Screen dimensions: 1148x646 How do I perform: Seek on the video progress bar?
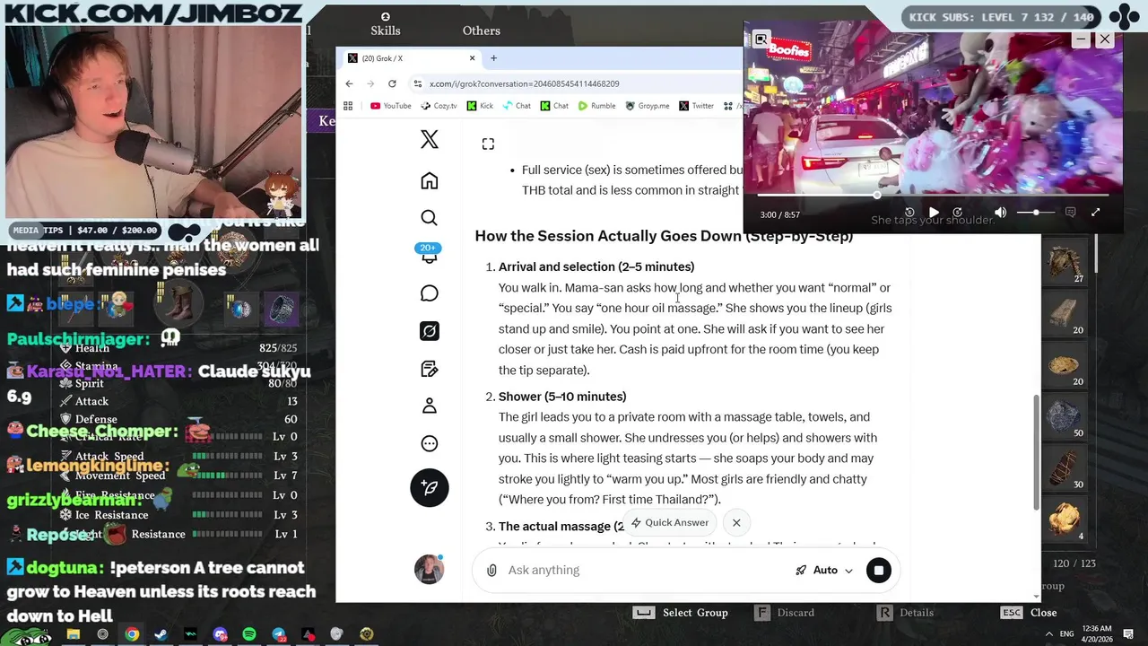point(933,195)
